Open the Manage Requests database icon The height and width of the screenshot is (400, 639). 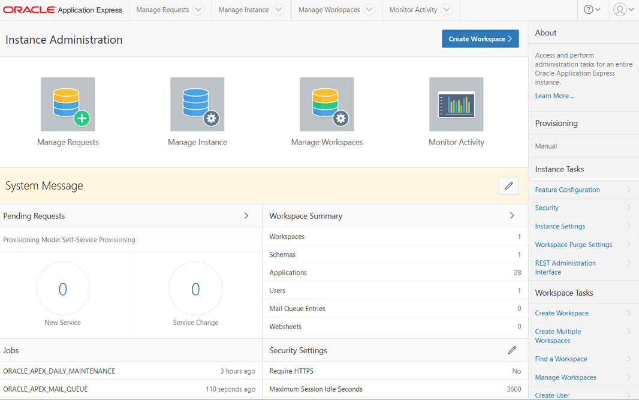pos(68,104)
